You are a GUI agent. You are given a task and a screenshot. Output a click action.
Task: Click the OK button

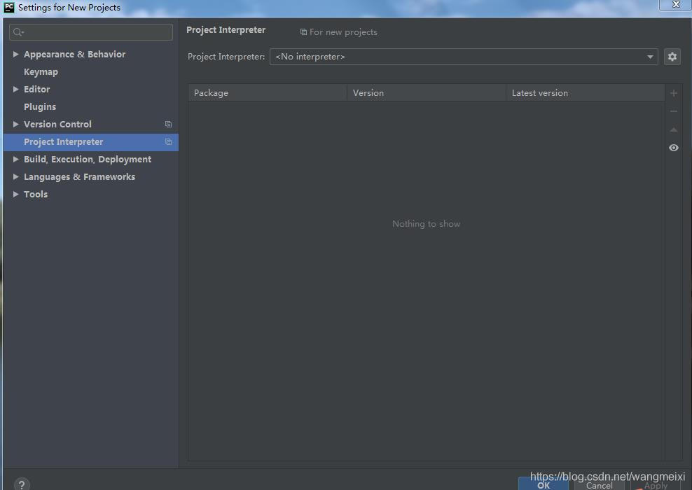(544, 484)
